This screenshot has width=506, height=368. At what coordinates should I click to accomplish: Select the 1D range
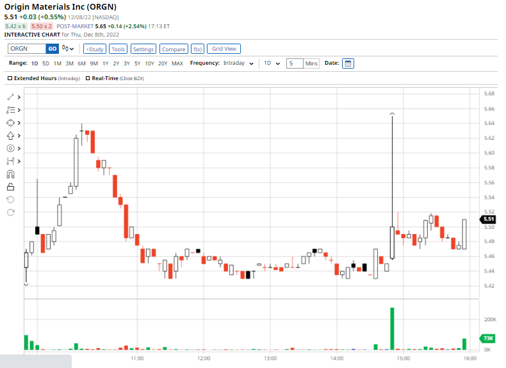point(35,63)
